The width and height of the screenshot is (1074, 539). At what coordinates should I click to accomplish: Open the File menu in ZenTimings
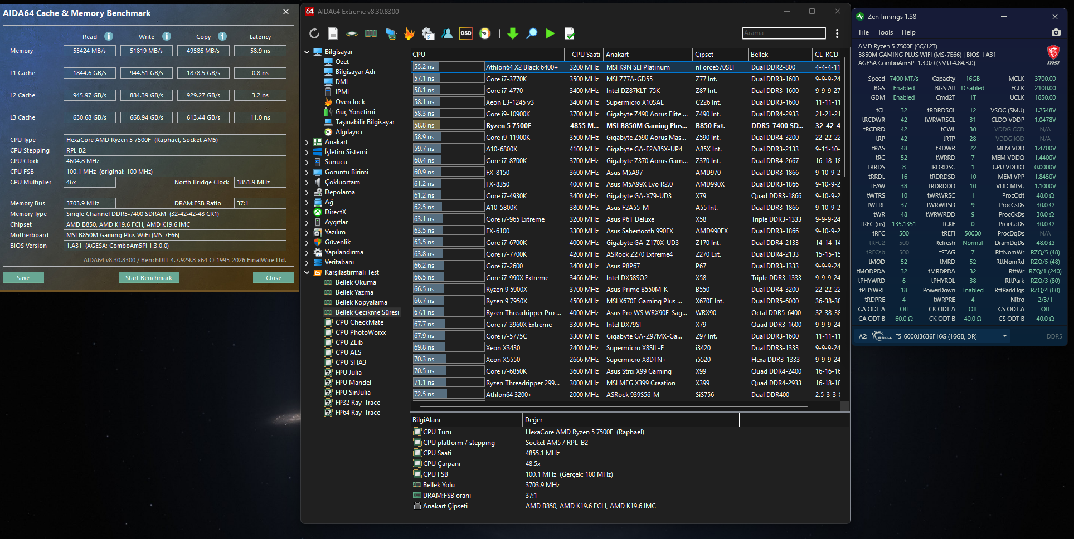864,32
